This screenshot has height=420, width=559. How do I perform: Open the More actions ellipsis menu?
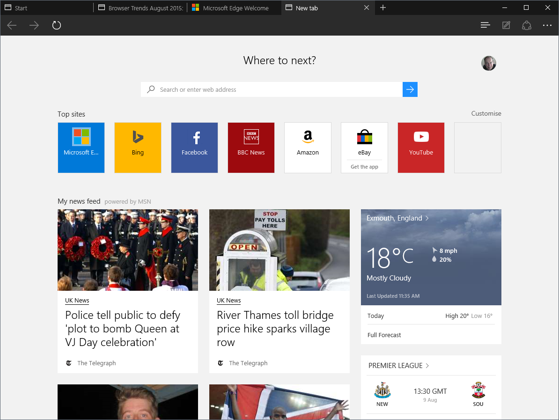[x=547, y=25]
